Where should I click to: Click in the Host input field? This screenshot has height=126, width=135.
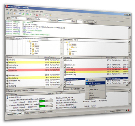(x=18, y=18)
